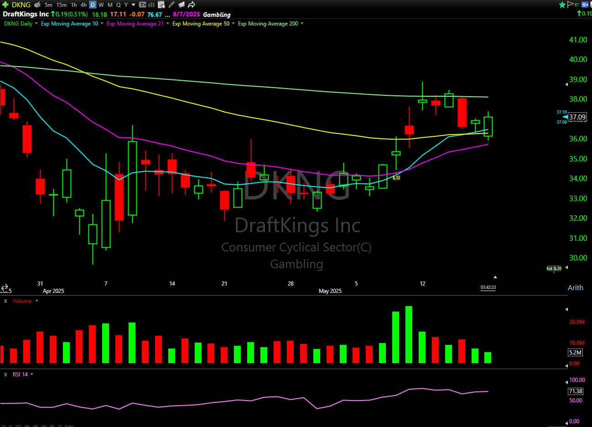
Task: Open the RSI 14 indicator dropdown
Action: [x=32, y=375]
